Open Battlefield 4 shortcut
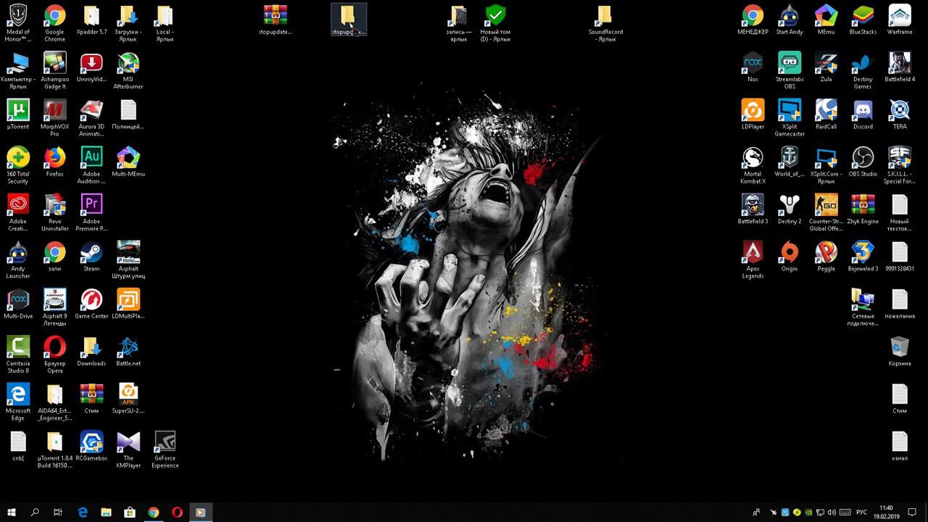 pos(900,67)
